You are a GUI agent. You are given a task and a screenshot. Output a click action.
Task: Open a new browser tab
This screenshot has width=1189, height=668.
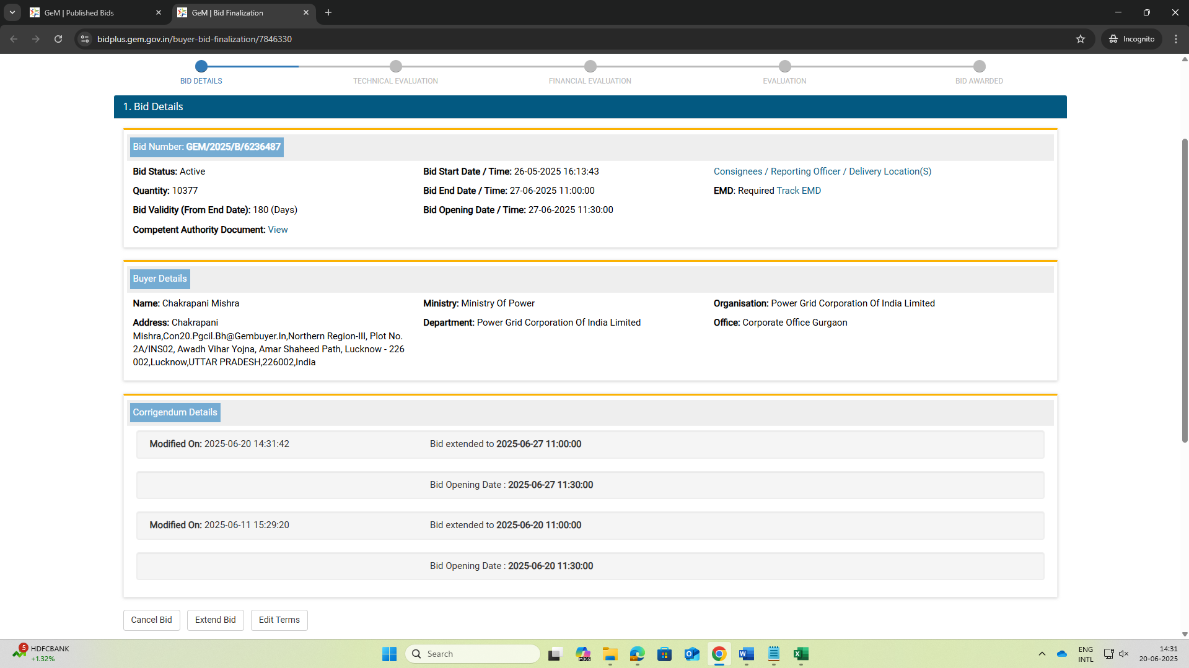(x=328, y=12)
